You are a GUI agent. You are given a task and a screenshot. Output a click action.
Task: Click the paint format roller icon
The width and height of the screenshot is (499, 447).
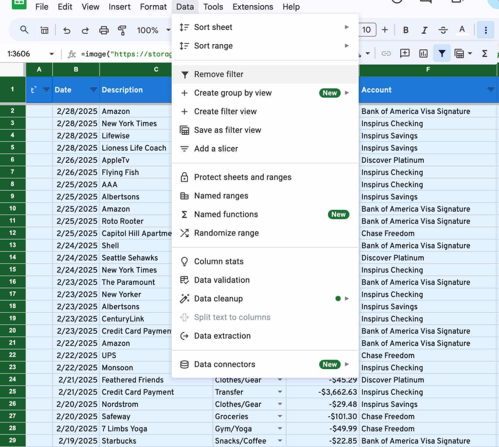click(122, 30)
